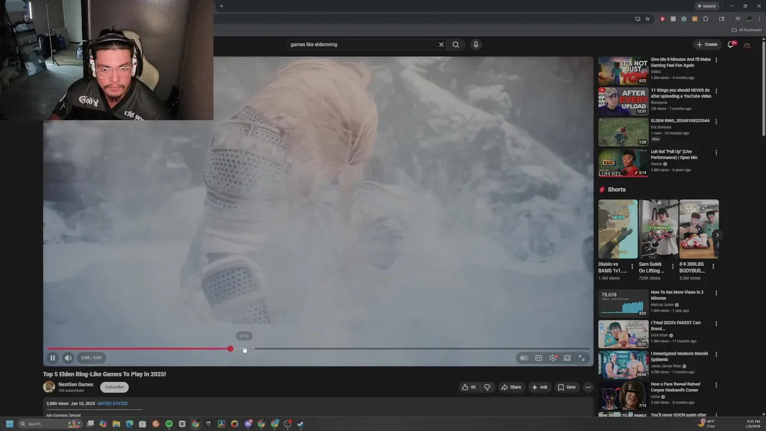Screen dimensions: 766x431
Task: Open 'Sam Sulek On Lifting' short
Action: [658, 229]
